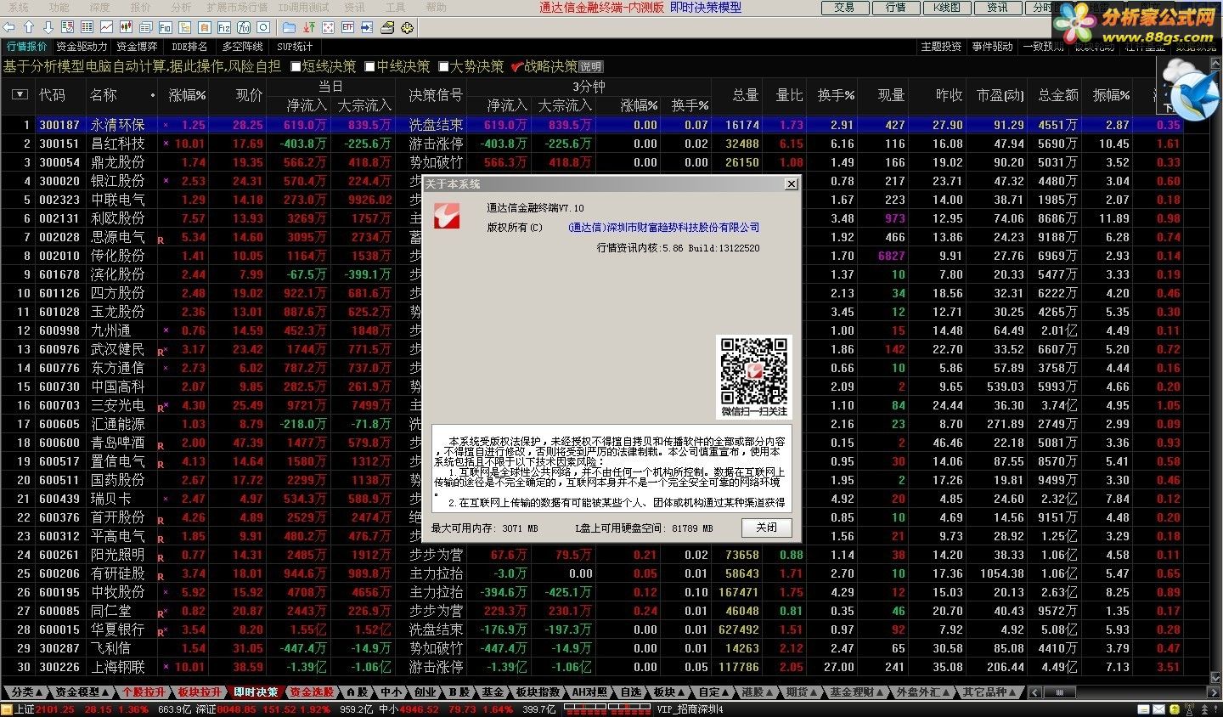Viewport: 1223px width, 717px height.
Task: Click the bottom horizontal scrollbar thumb
Action: [1060, 692]
